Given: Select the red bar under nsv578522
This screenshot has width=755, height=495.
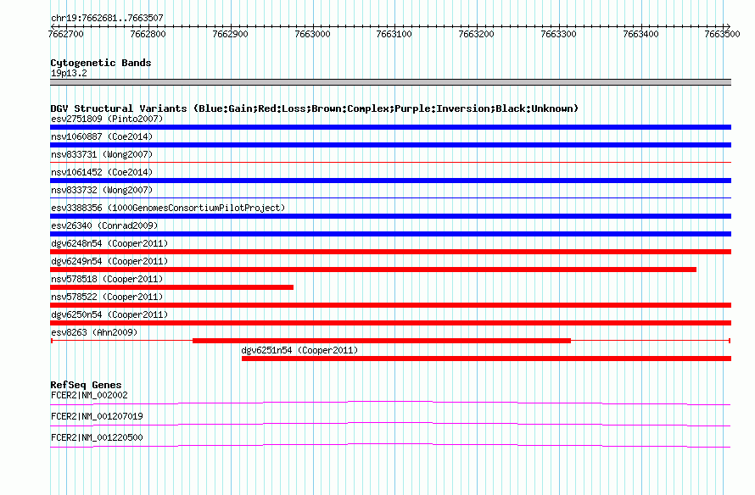Looking at the screenshot, I should click(390, 305).
